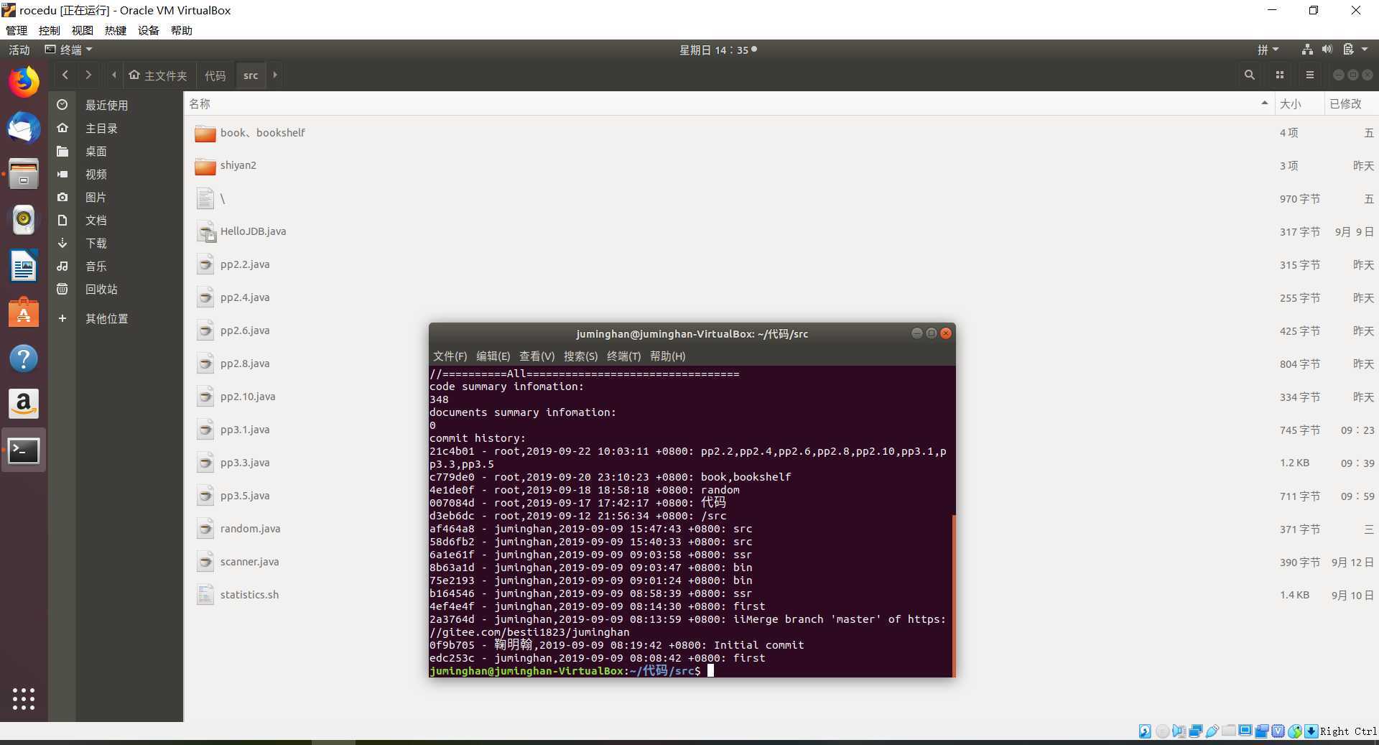Viewport: 1379px width, 745px height.
Task: Search files with the magnifier icon
Action: [1250, 75]
